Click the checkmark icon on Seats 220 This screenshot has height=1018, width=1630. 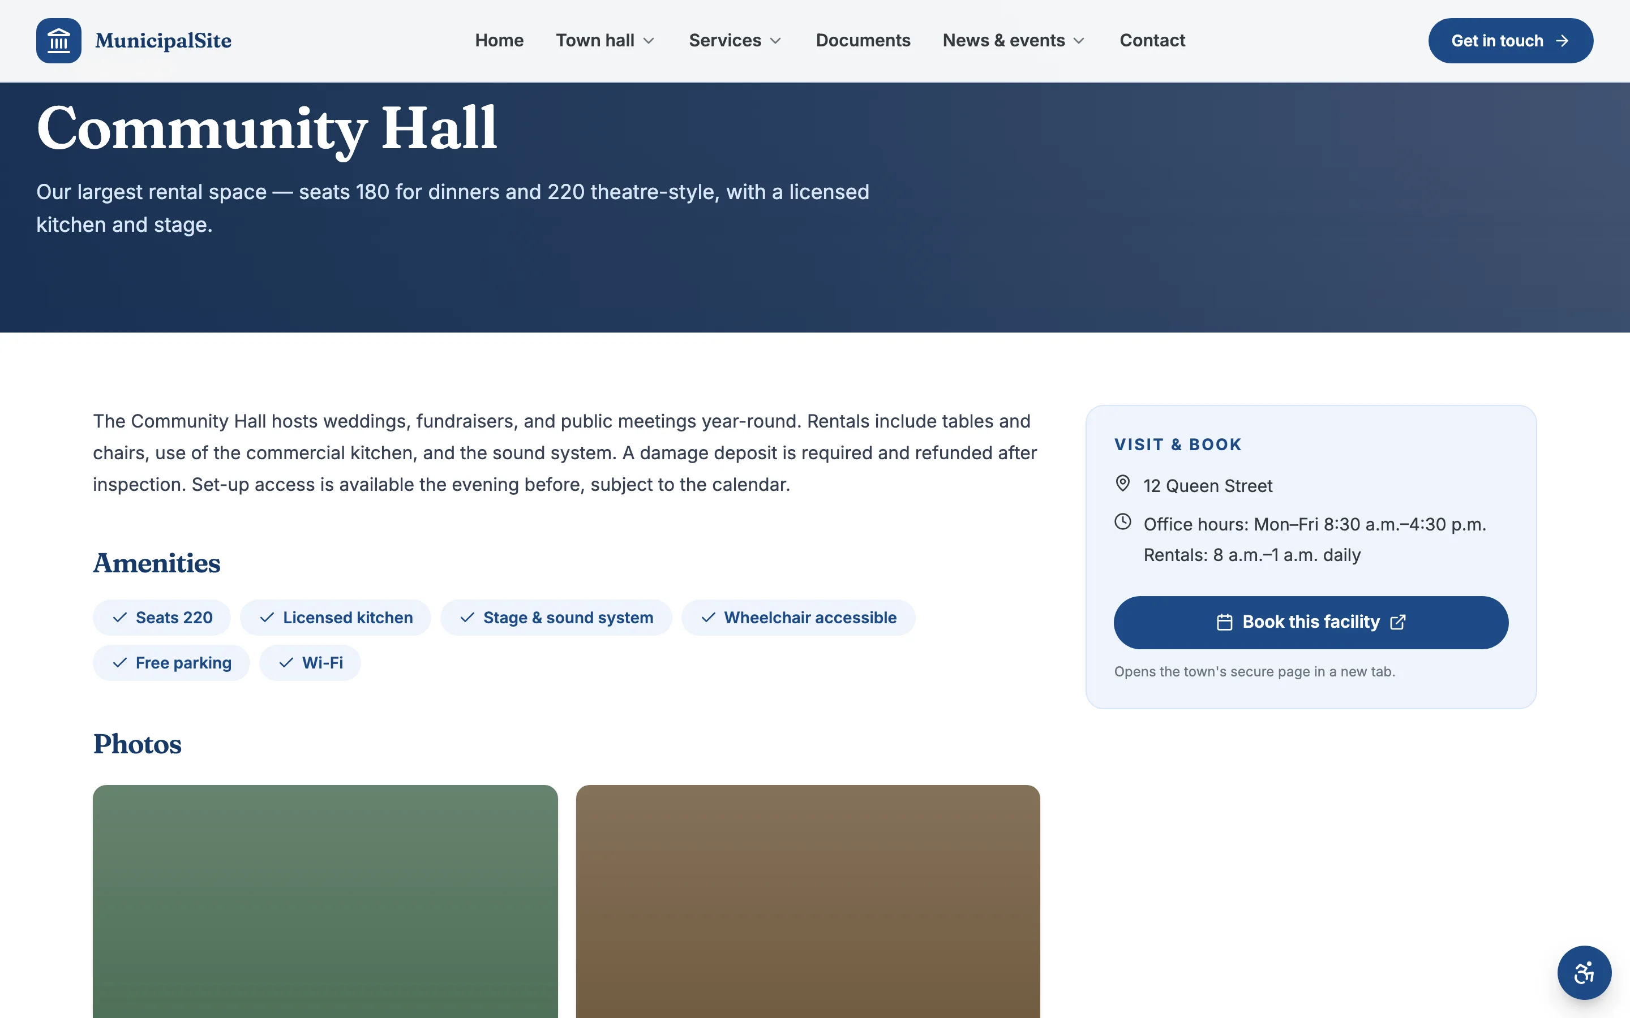[x=120, y=618]
